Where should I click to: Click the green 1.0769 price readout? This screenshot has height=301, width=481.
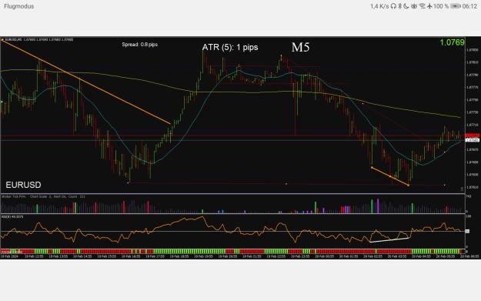(x=453, y=42)
